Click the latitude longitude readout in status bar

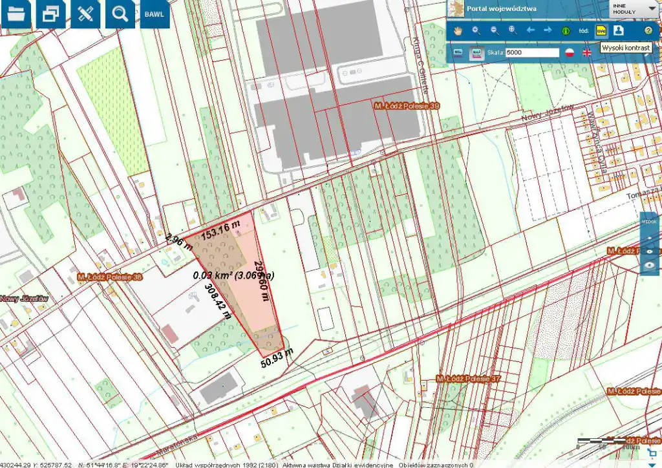[123, 465]
